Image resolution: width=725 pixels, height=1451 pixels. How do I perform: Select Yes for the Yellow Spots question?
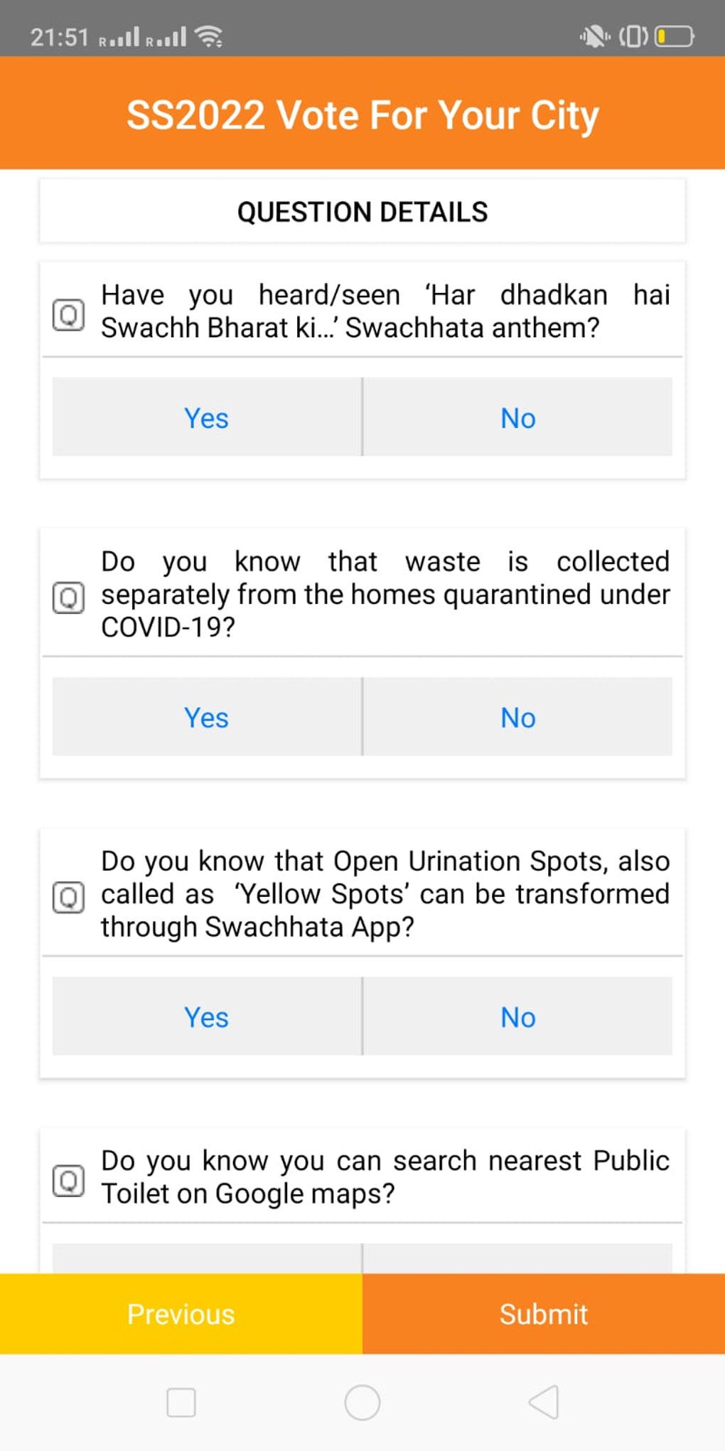click(x=207, y=1016)
